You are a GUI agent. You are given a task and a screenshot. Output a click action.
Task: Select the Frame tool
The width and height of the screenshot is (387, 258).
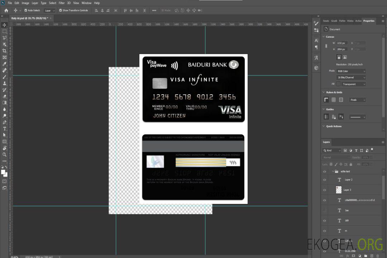click(x=4, y=57)
